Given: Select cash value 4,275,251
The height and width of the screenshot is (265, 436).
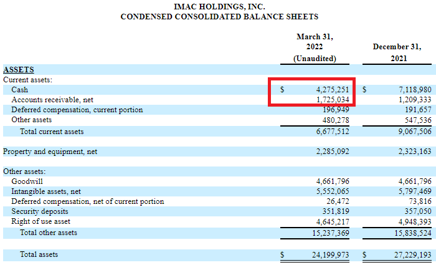Looking at the screenshot, I should point(332,90).
